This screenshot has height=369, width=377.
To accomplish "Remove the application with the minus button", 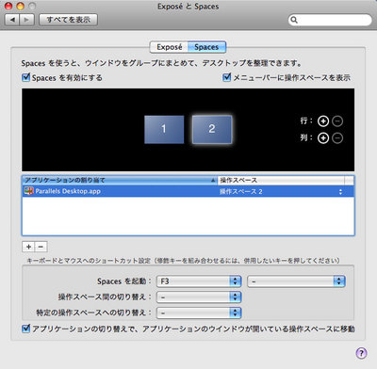I will click(x=41, y=247).
